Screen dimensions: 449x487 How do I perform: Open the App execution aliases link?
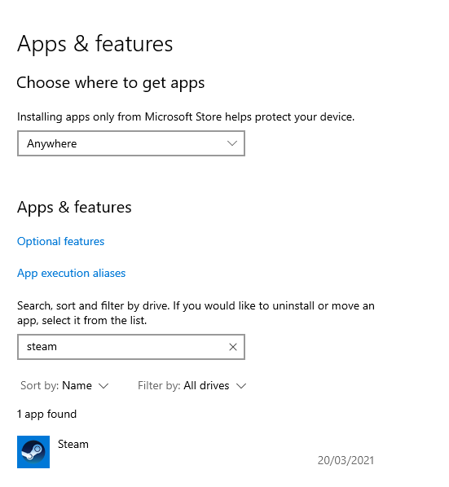pyautogui.click(x=71, y=273)
